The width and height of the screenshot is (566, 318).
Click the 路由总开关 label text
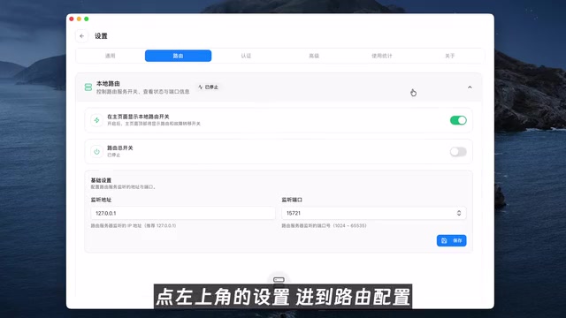pyautogui.click(x=120, y=148)
